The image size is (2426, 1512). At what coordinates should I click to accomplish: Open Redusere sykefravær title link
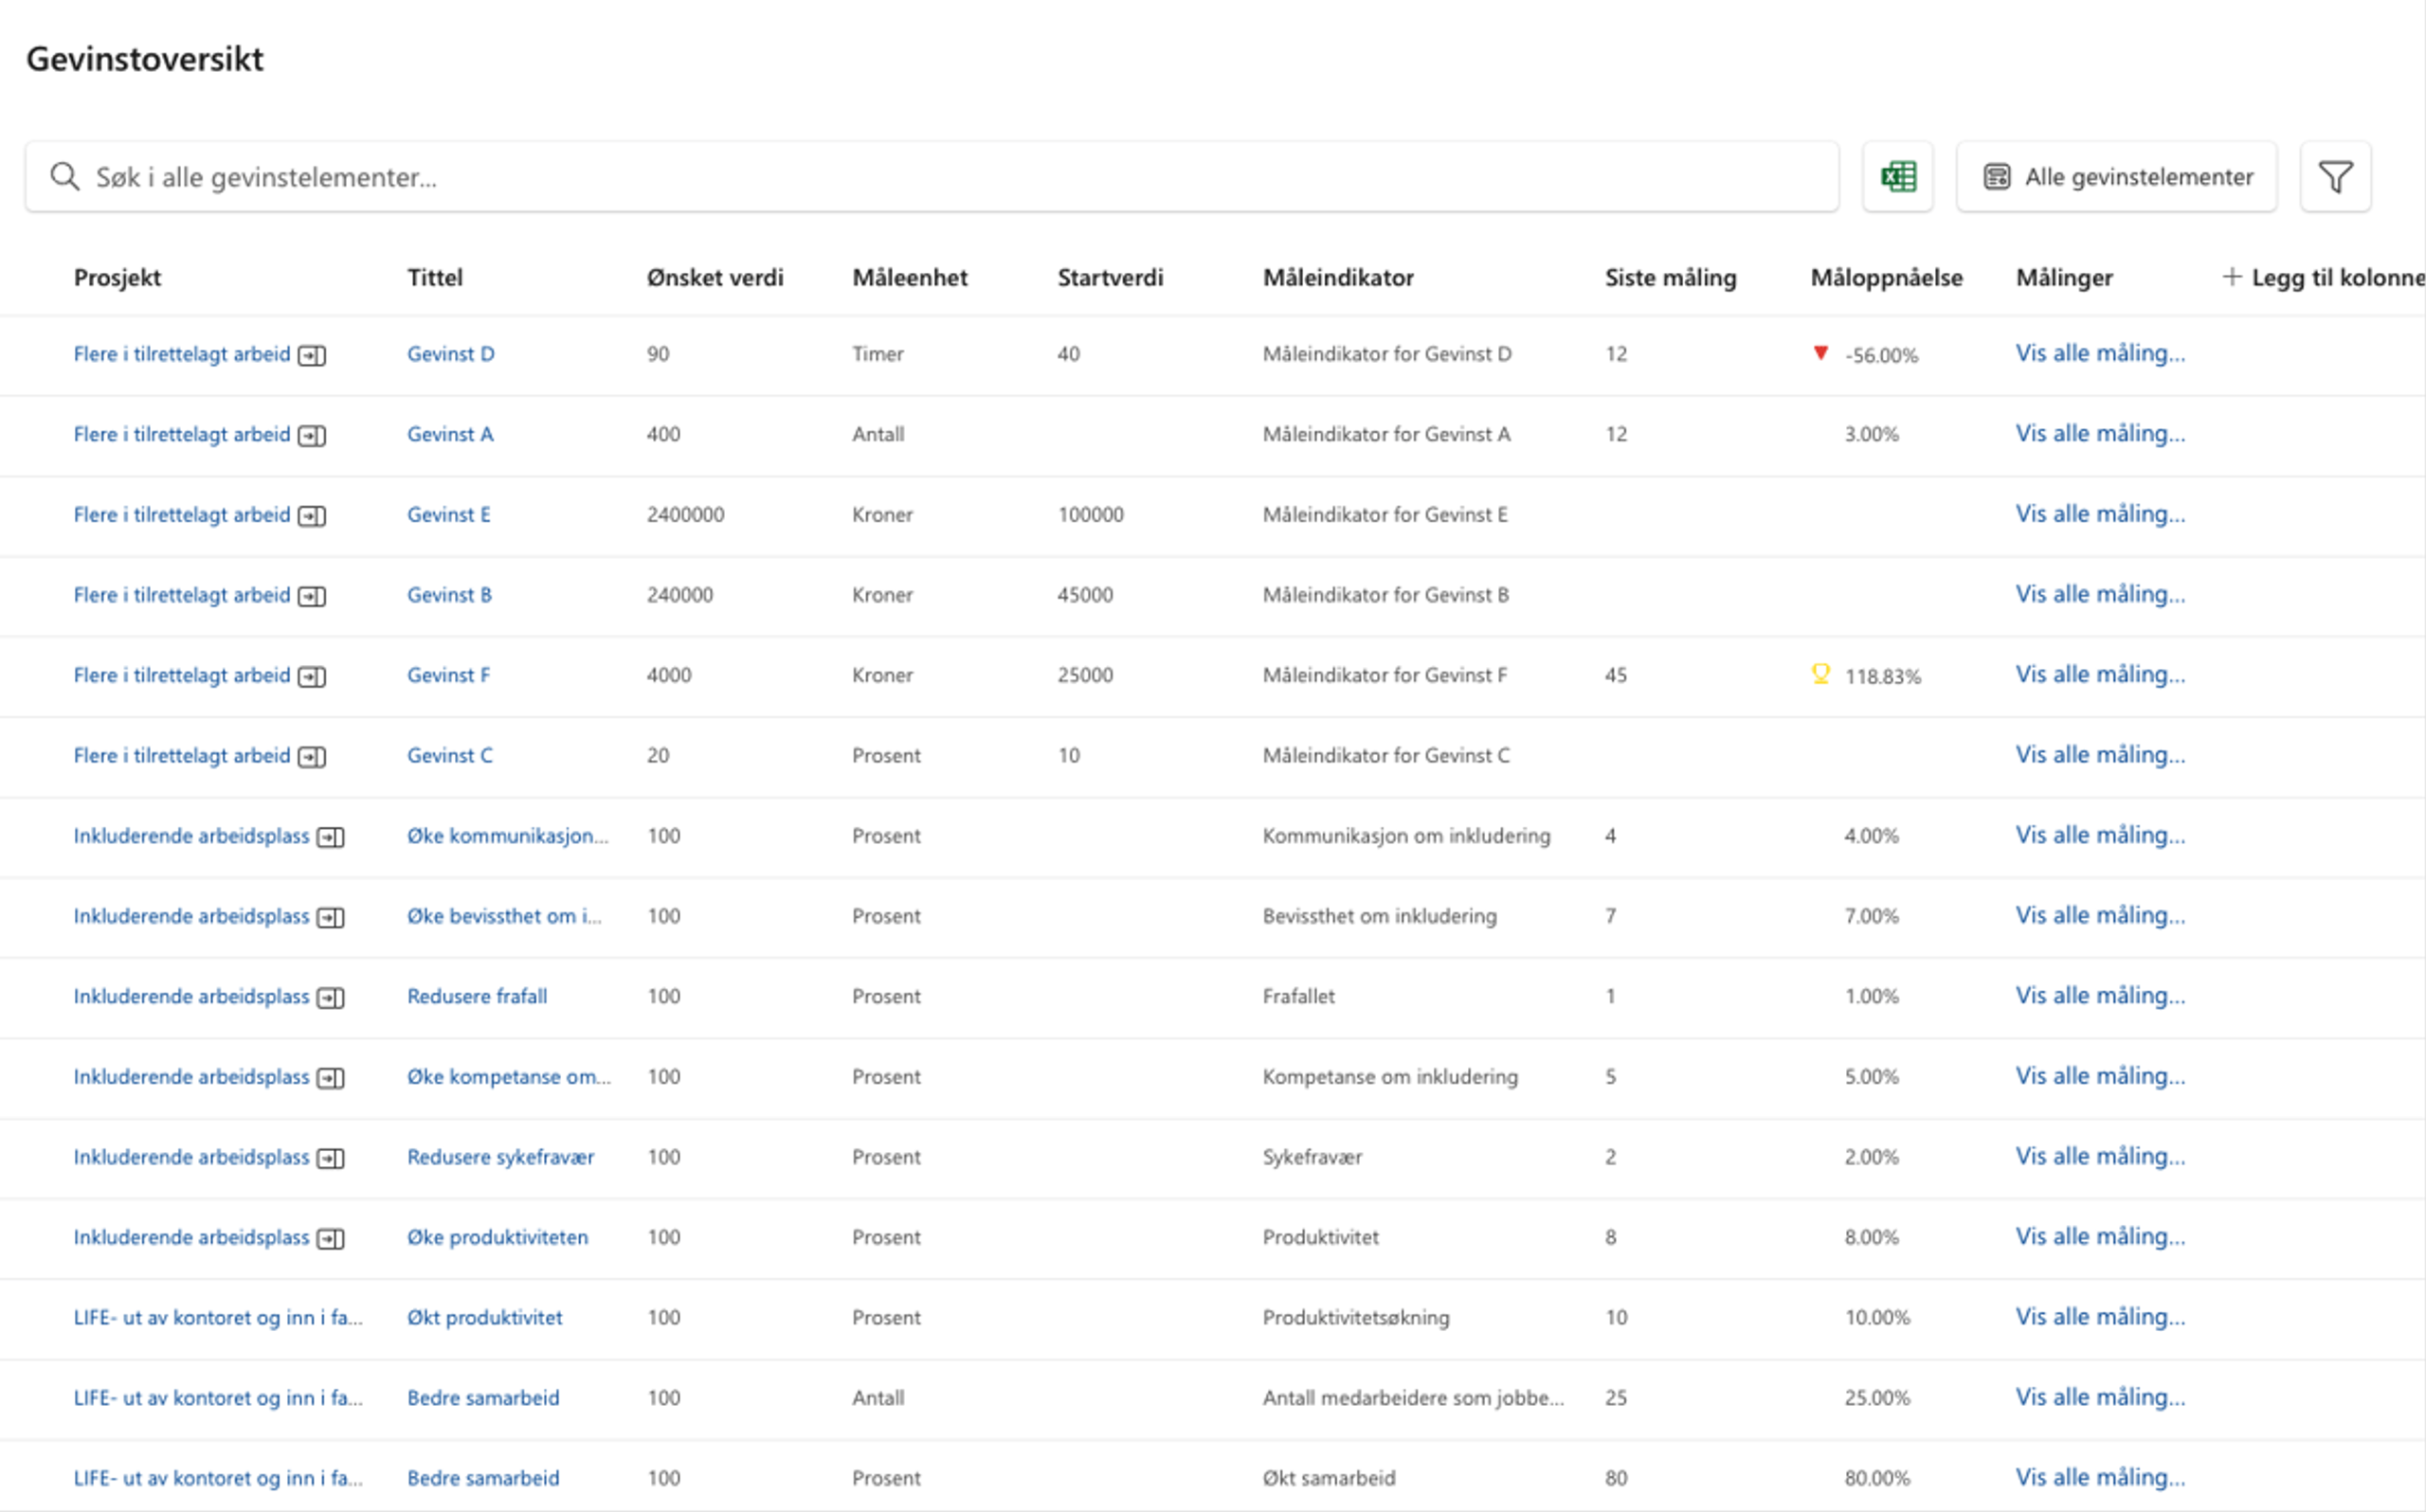(x=500, y=1157)
